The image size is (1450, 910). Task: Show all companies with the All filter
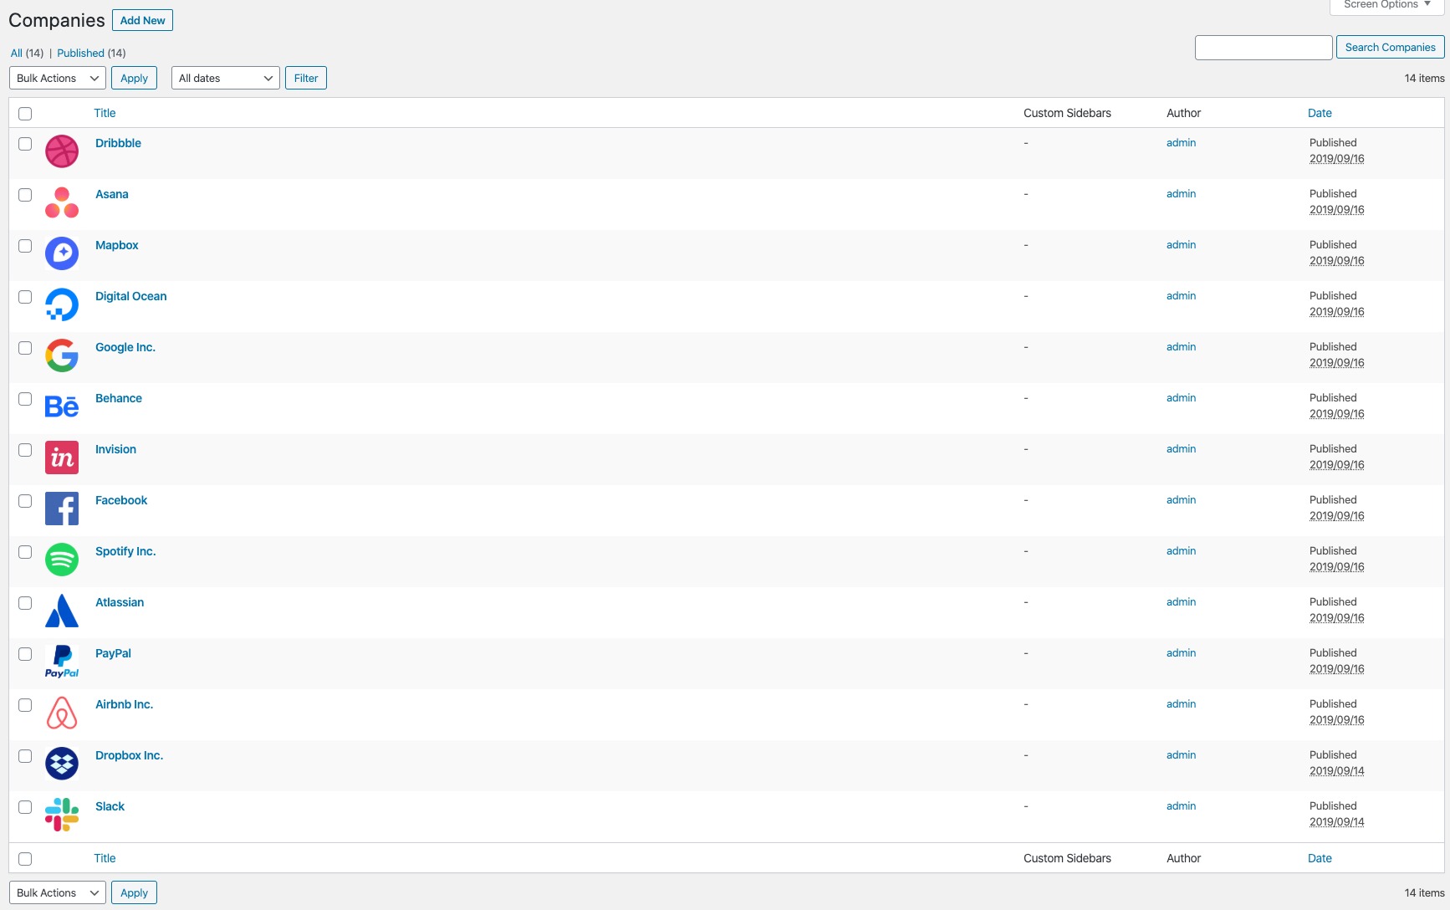pos(17,53)
